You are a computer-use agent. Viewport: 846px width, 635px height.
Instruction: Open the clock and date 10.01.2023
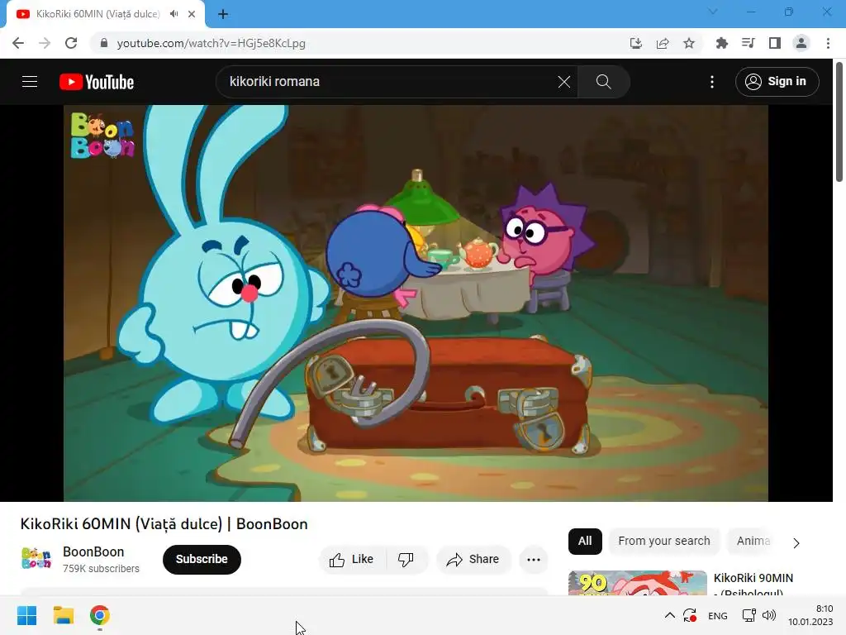(x=810, y=615)
